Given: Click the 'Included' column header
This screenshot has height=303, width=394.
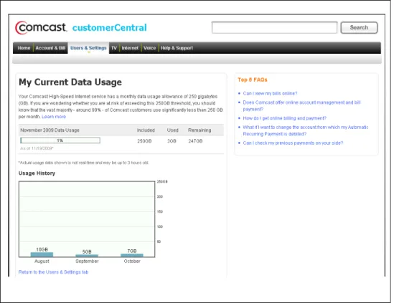Looking at the screenshot, I should pos(146,130).
